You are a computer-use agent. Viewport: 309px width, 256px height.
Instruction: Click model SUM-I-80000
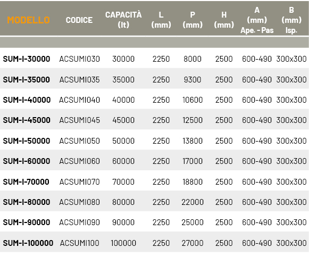click(27, 202)
